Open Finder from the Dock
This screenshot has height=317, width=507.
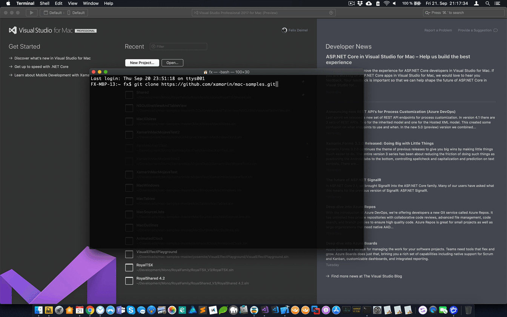pos(38,310)
